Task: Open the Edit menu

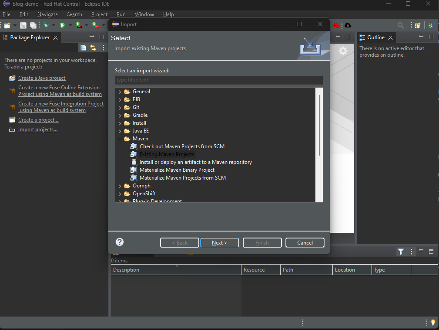Action: [x=24, y=14]
